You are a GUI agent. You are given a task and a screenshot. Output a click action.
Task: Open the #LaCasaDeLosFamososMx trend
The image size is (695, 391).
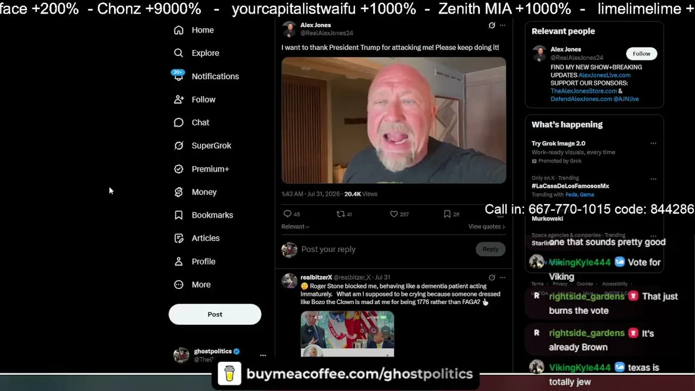point(570,186)
